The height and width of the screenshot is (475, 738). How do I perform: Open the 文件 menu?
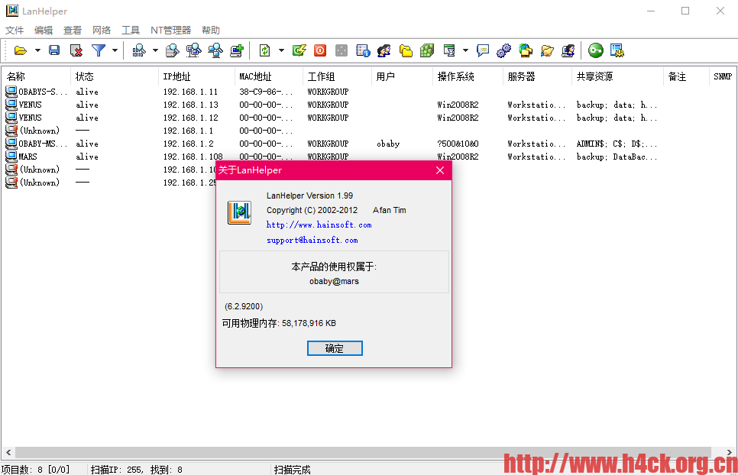[x=15, y=31]
